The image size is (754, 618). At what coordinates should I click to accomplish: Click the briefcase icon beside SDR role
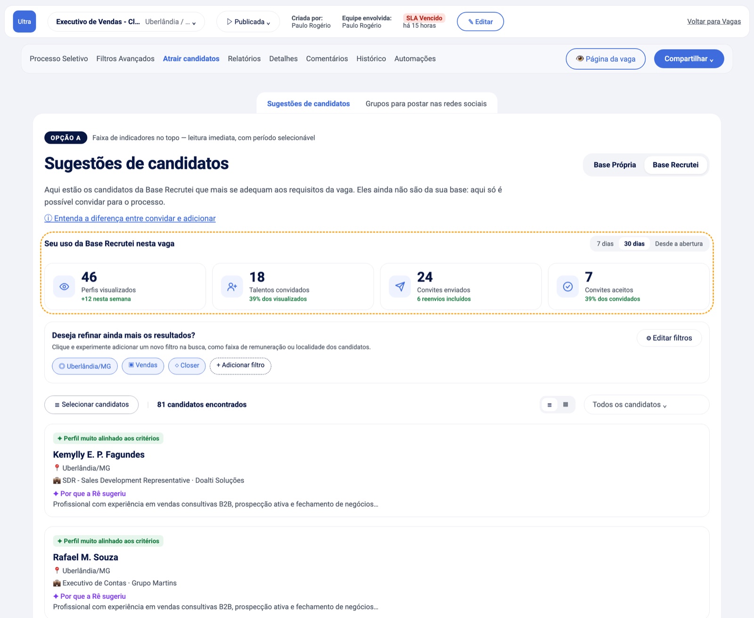57,480
